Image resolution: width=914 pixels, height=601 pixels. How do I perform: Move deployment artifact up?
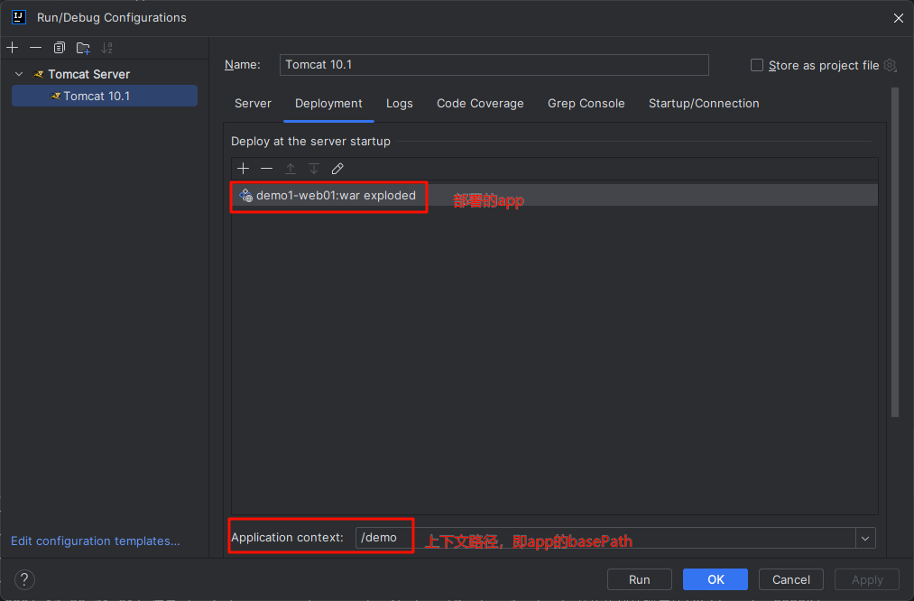click(291, 169)
